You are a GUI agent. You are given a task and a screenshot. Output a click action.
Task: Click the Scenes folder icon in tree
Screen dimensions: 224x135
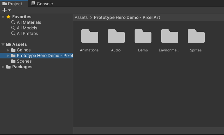[13, 61]
